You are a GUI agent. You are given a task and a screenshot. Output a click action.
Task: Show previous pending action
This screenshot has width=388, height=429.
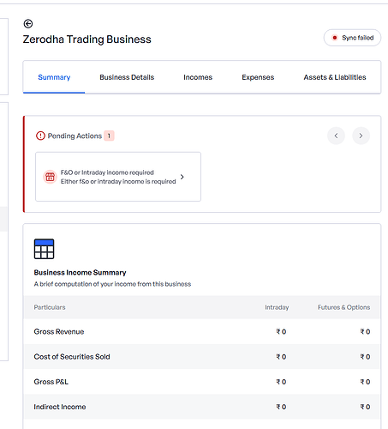tap(336, 136)
